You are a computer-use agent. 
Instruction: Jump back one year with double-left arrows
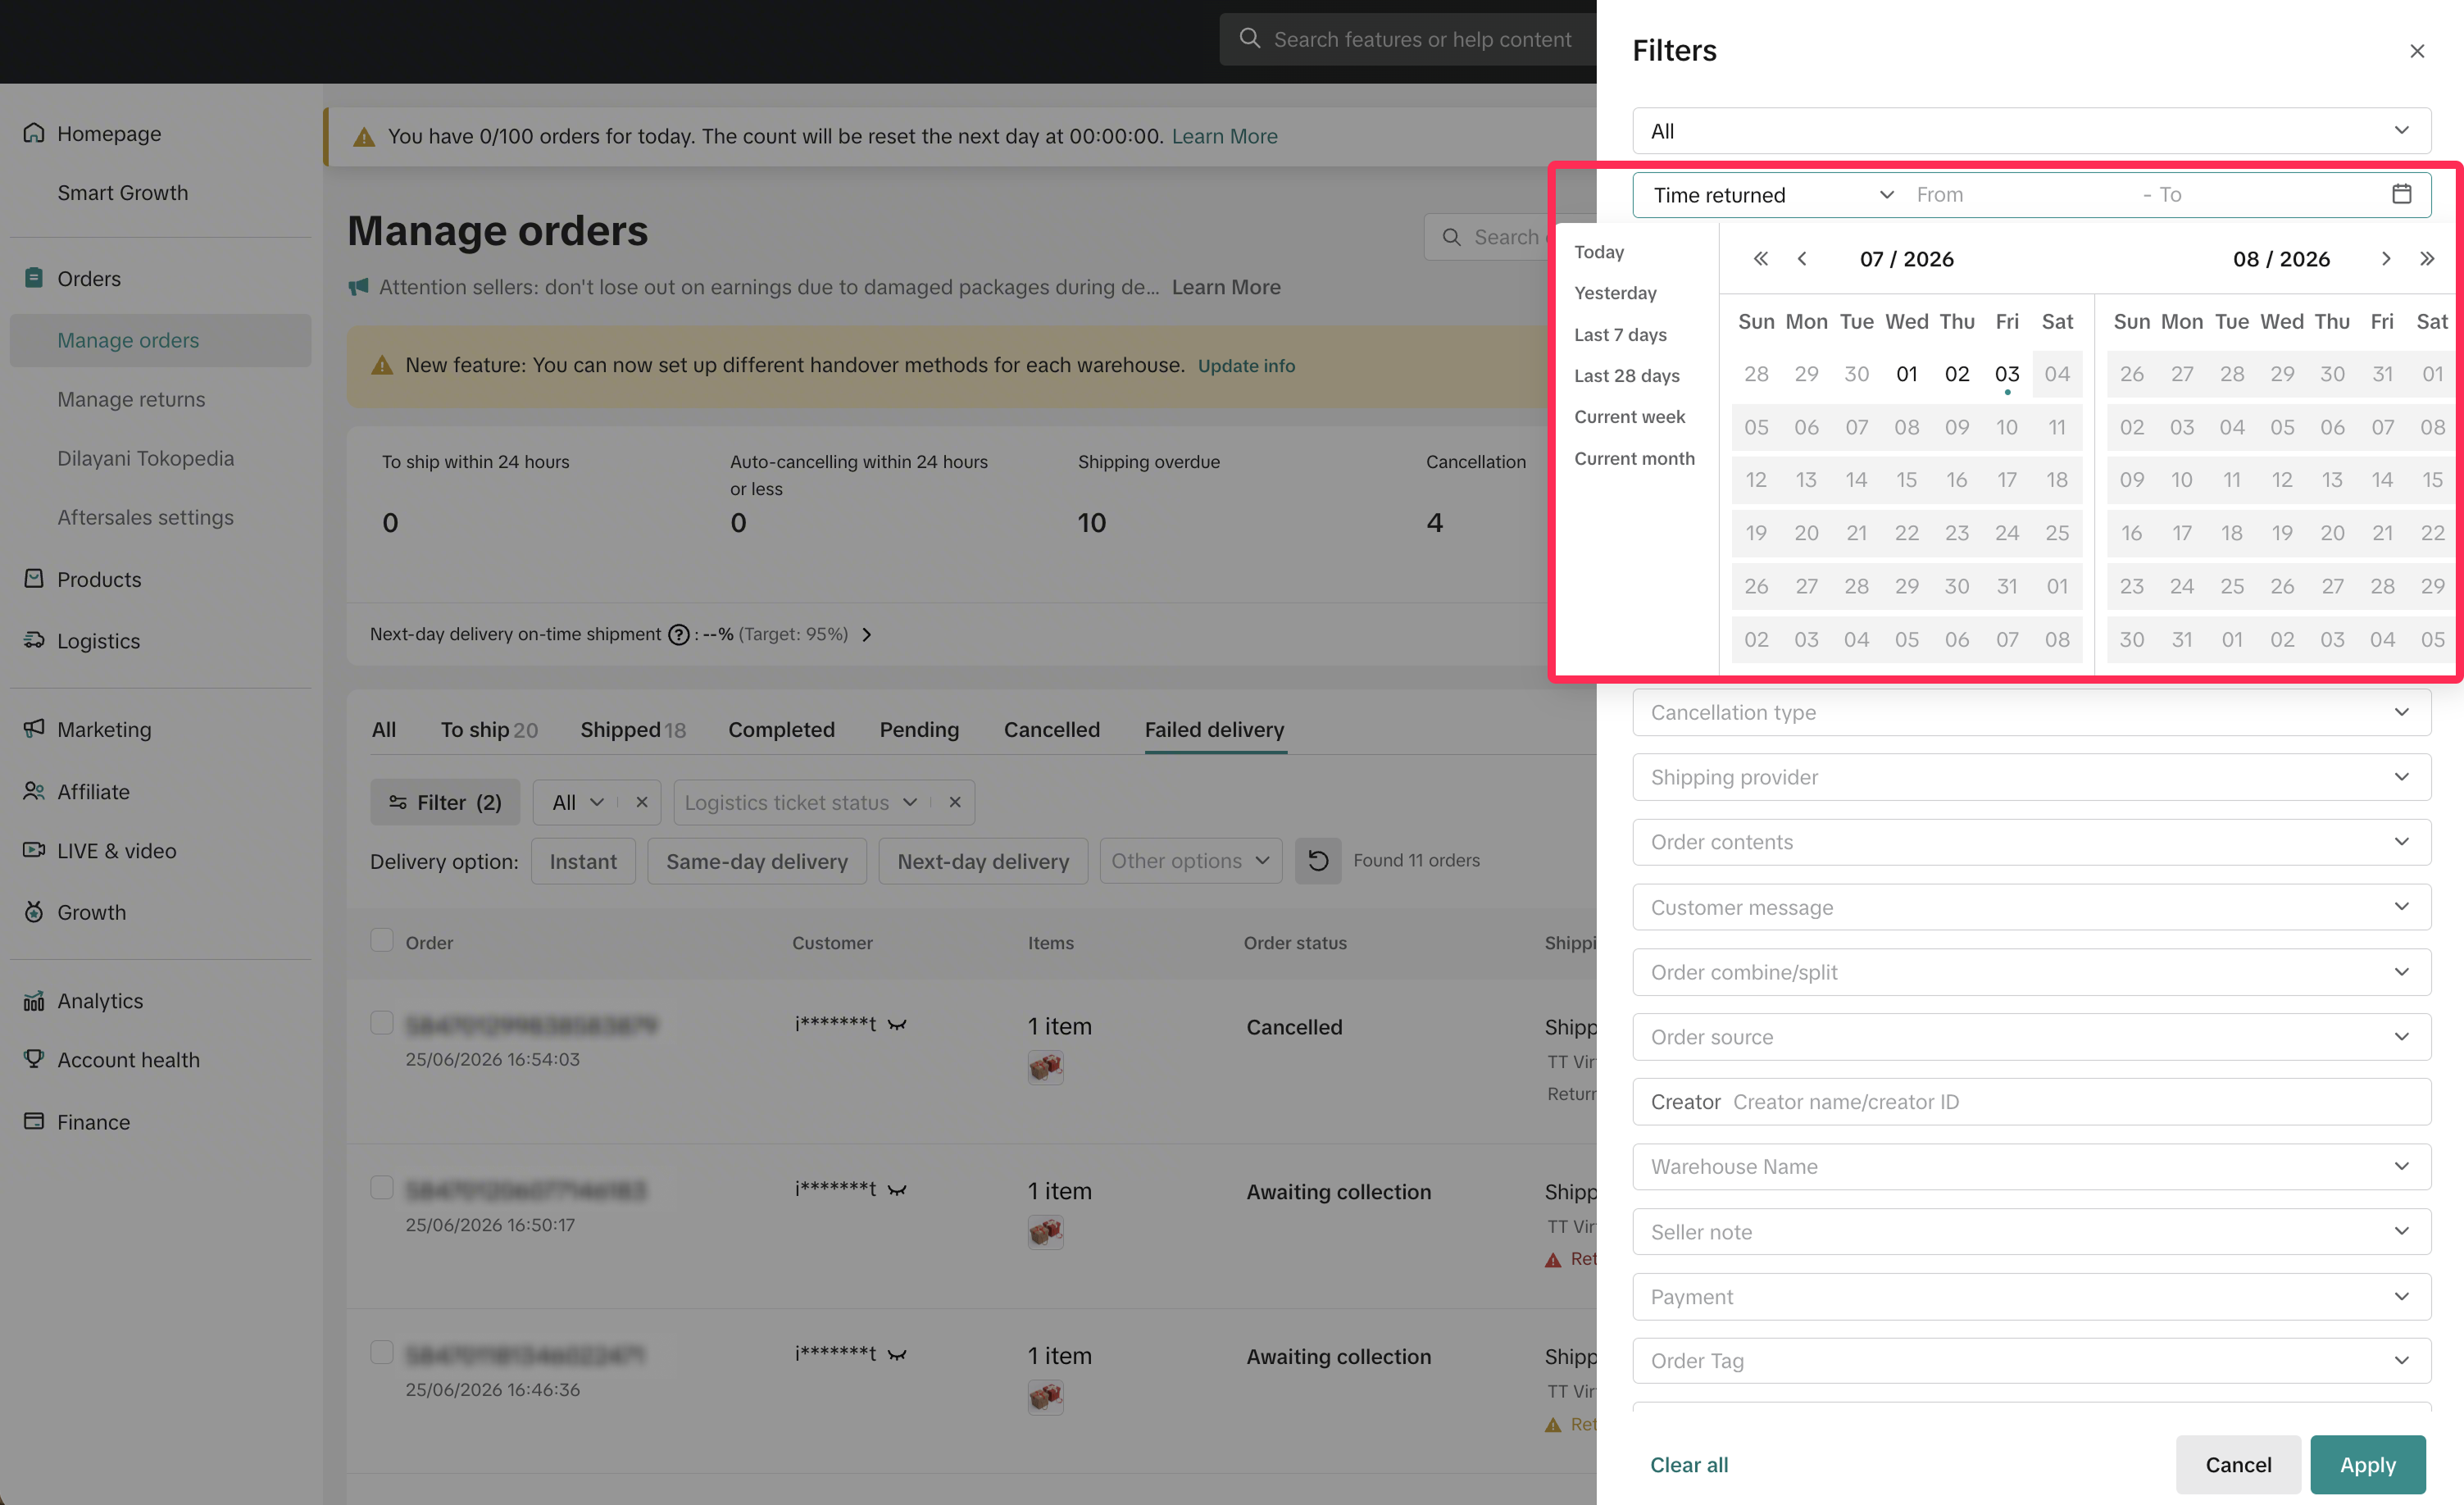[x=1761, y=259]
